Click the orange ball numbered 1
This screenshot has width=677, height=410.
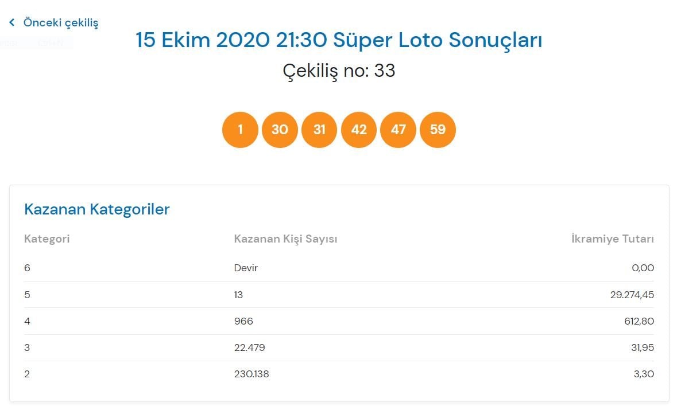[240, 130]
